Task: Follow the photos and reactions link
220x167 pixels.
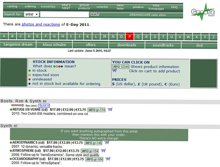Action: (x=41, y=24)
